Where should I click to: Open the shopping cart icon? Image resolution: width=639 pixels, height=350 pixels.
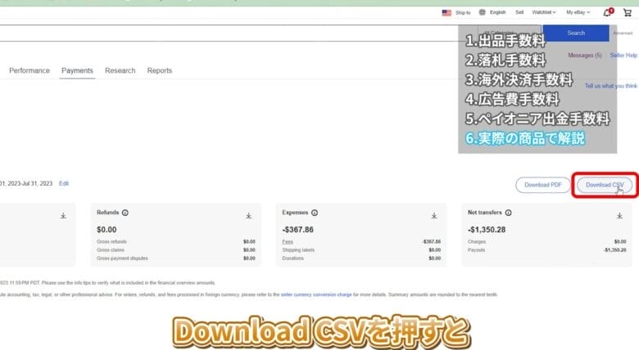click(628, 13)
